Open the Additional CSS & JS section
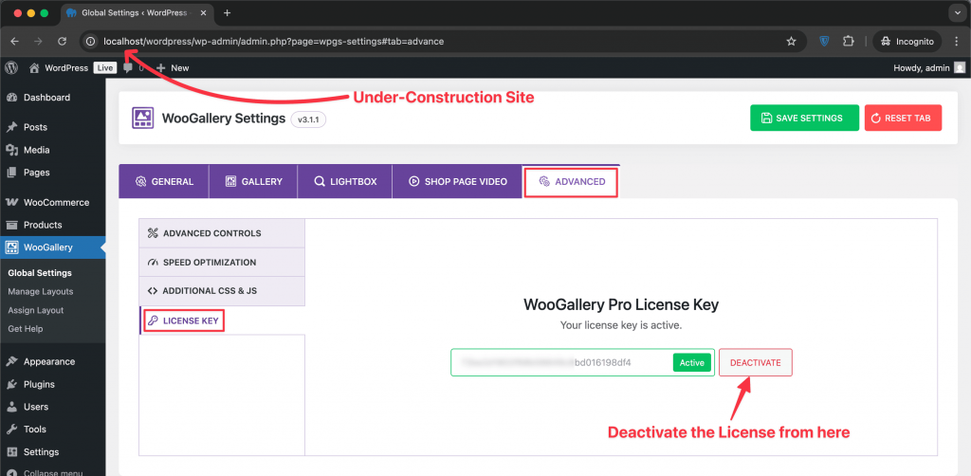This screenshot has height=476, width=971. (x=222, y=291)
